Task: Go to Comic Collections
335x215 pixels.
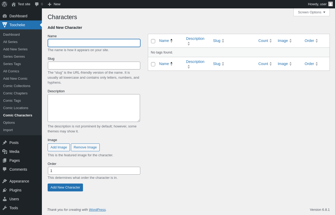Action: click(17, 86)
